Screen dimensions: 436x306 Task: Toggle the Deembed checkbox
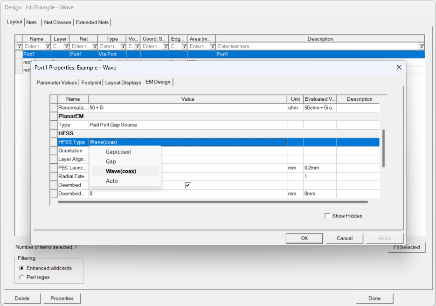(x=188, y=185)
